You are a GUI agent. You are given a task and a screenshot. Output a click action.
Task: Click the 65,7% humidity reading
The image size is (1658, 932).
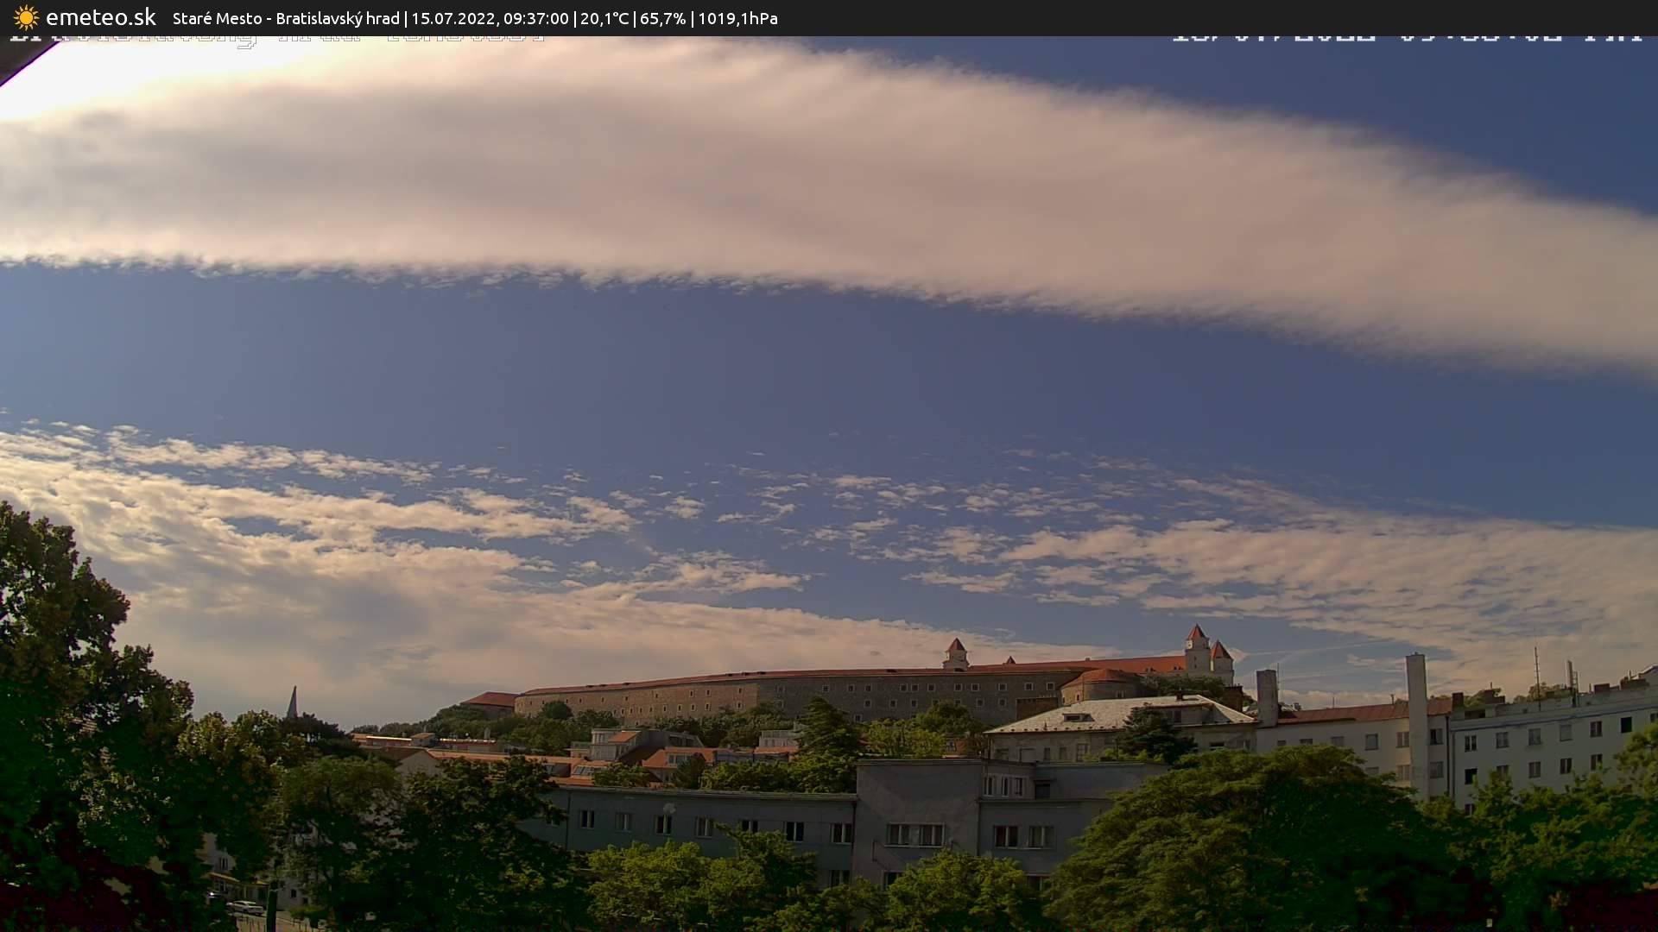[662, 18]
